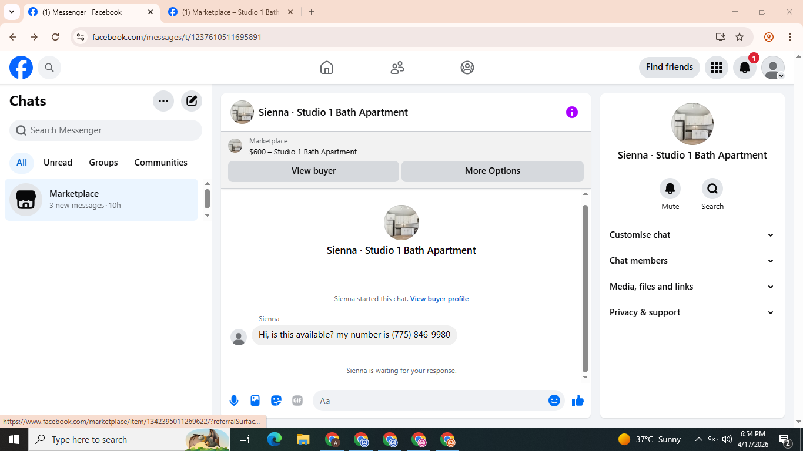Switch to the Marketplace browser tab

coord(232,12)
